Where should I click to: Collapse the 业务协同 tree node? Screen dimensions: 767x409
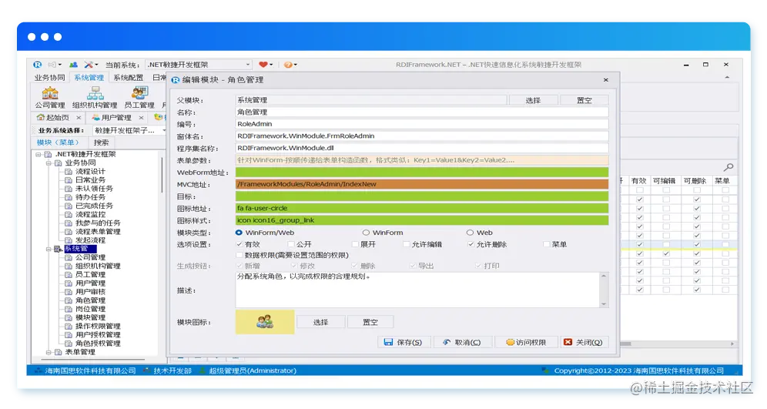click(x=49, y=163)
